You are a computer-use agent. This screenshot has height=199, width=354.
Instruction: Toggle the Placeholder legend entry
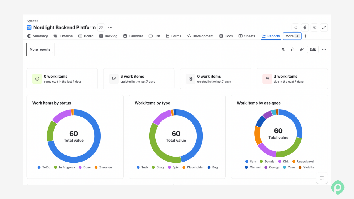(193, 167)
